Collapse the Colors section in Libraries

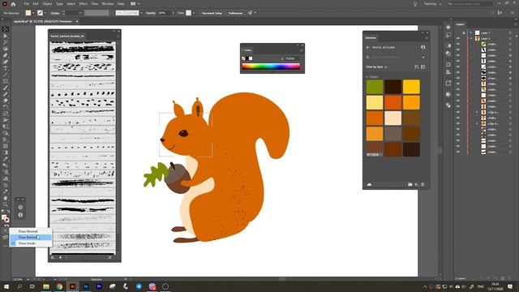point(367,77)
